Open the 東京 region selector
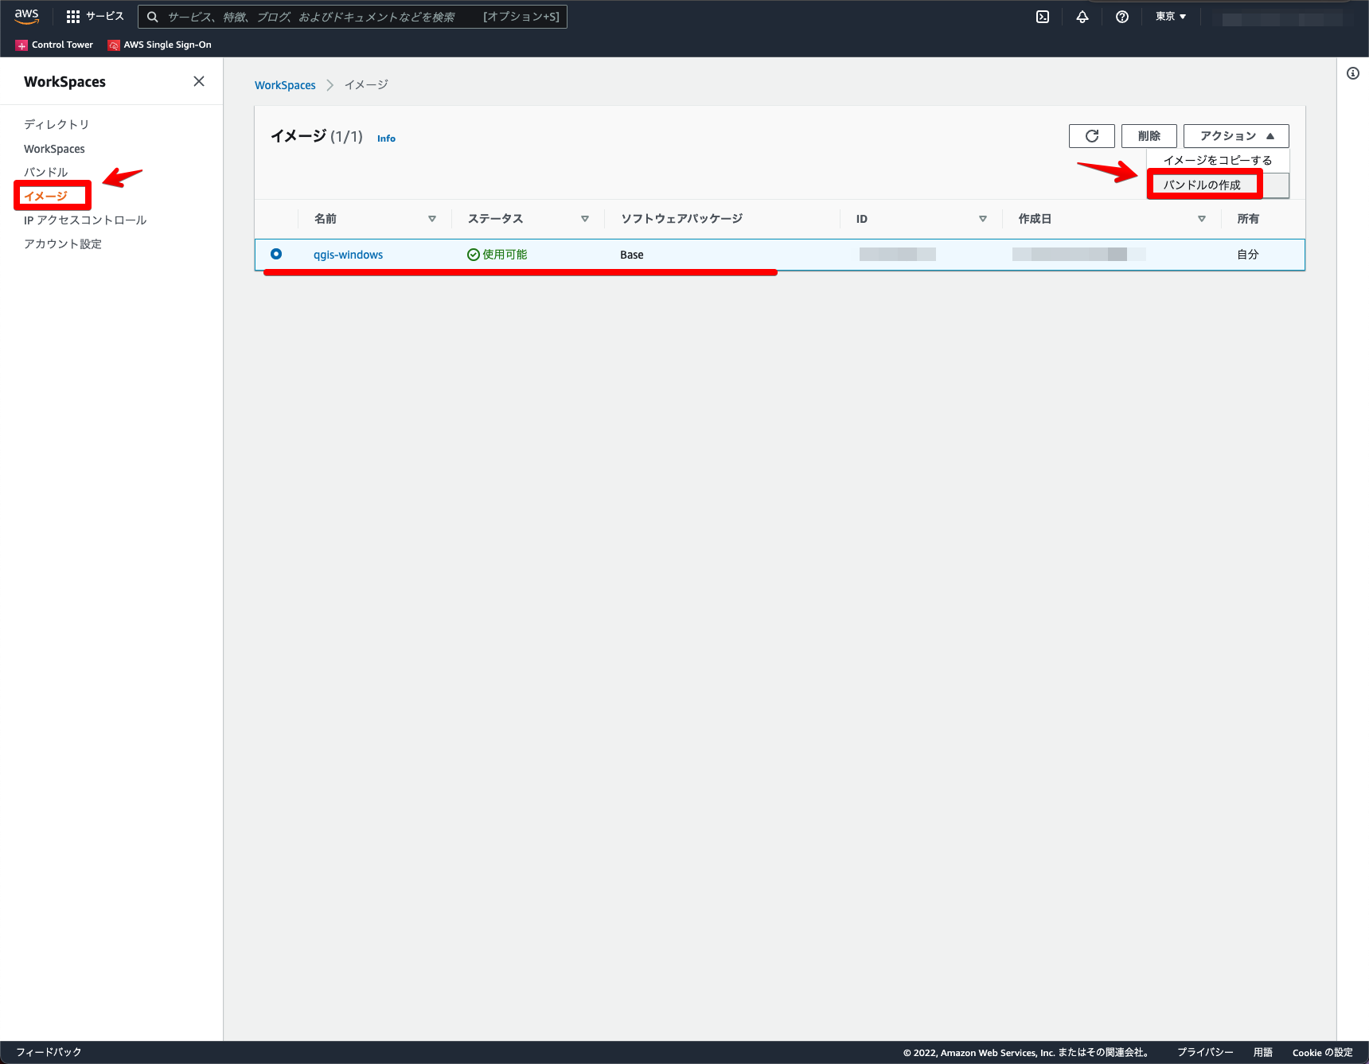 (x=1170, y=16)
